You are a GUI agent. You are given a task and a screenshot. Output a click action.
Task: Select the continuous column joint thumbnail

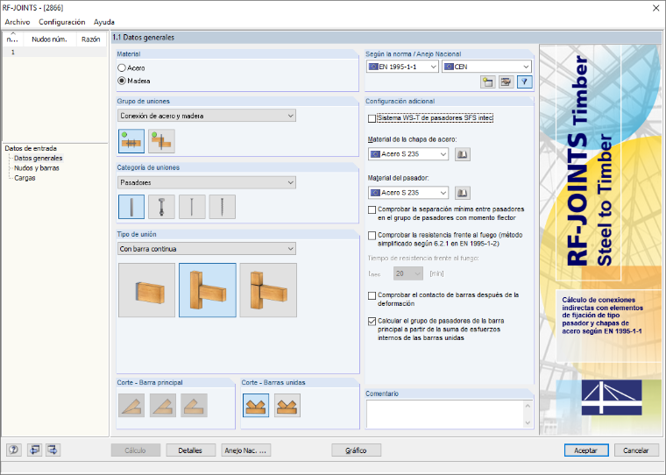(208, 290)
